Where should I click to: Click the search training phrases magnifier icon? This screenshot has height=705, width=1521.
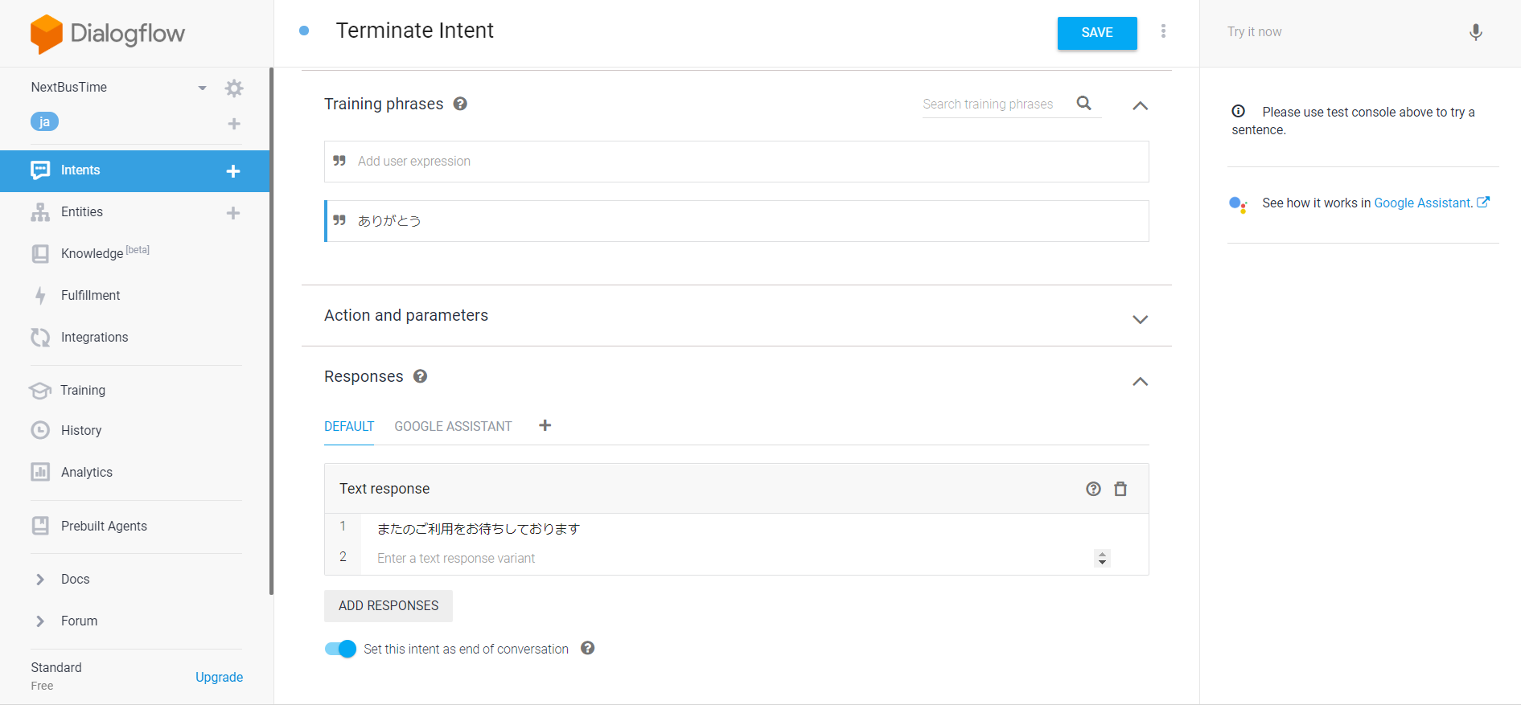click(1084, 103)
